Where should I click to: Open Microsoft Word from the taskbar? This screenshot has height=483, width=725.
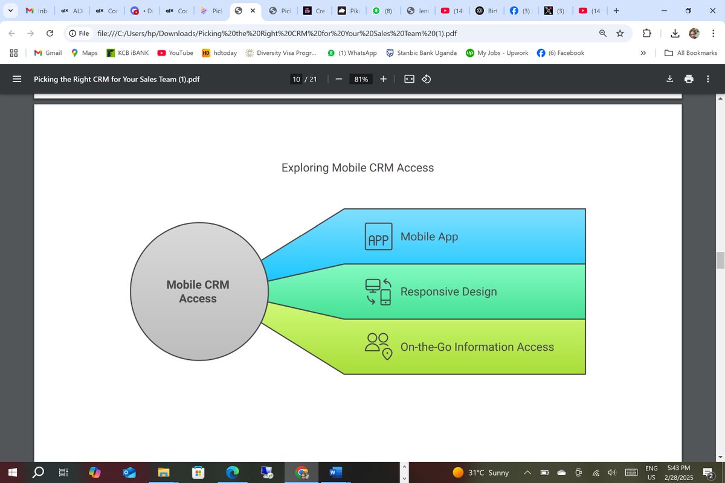[335, 472]
